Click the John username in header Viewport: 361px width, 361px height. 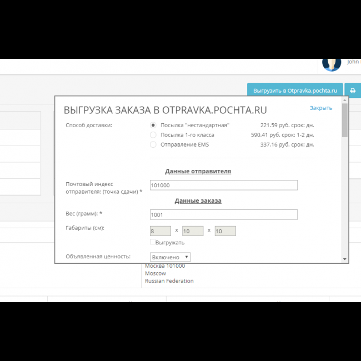click(353, 62)
